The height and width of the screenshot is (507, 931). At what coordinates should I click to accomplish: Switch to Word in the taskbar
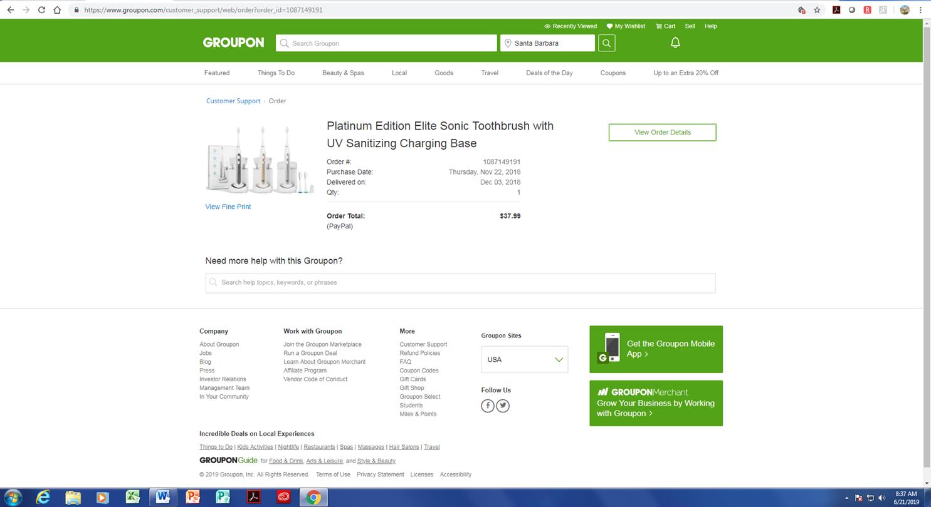click(163, 498)
